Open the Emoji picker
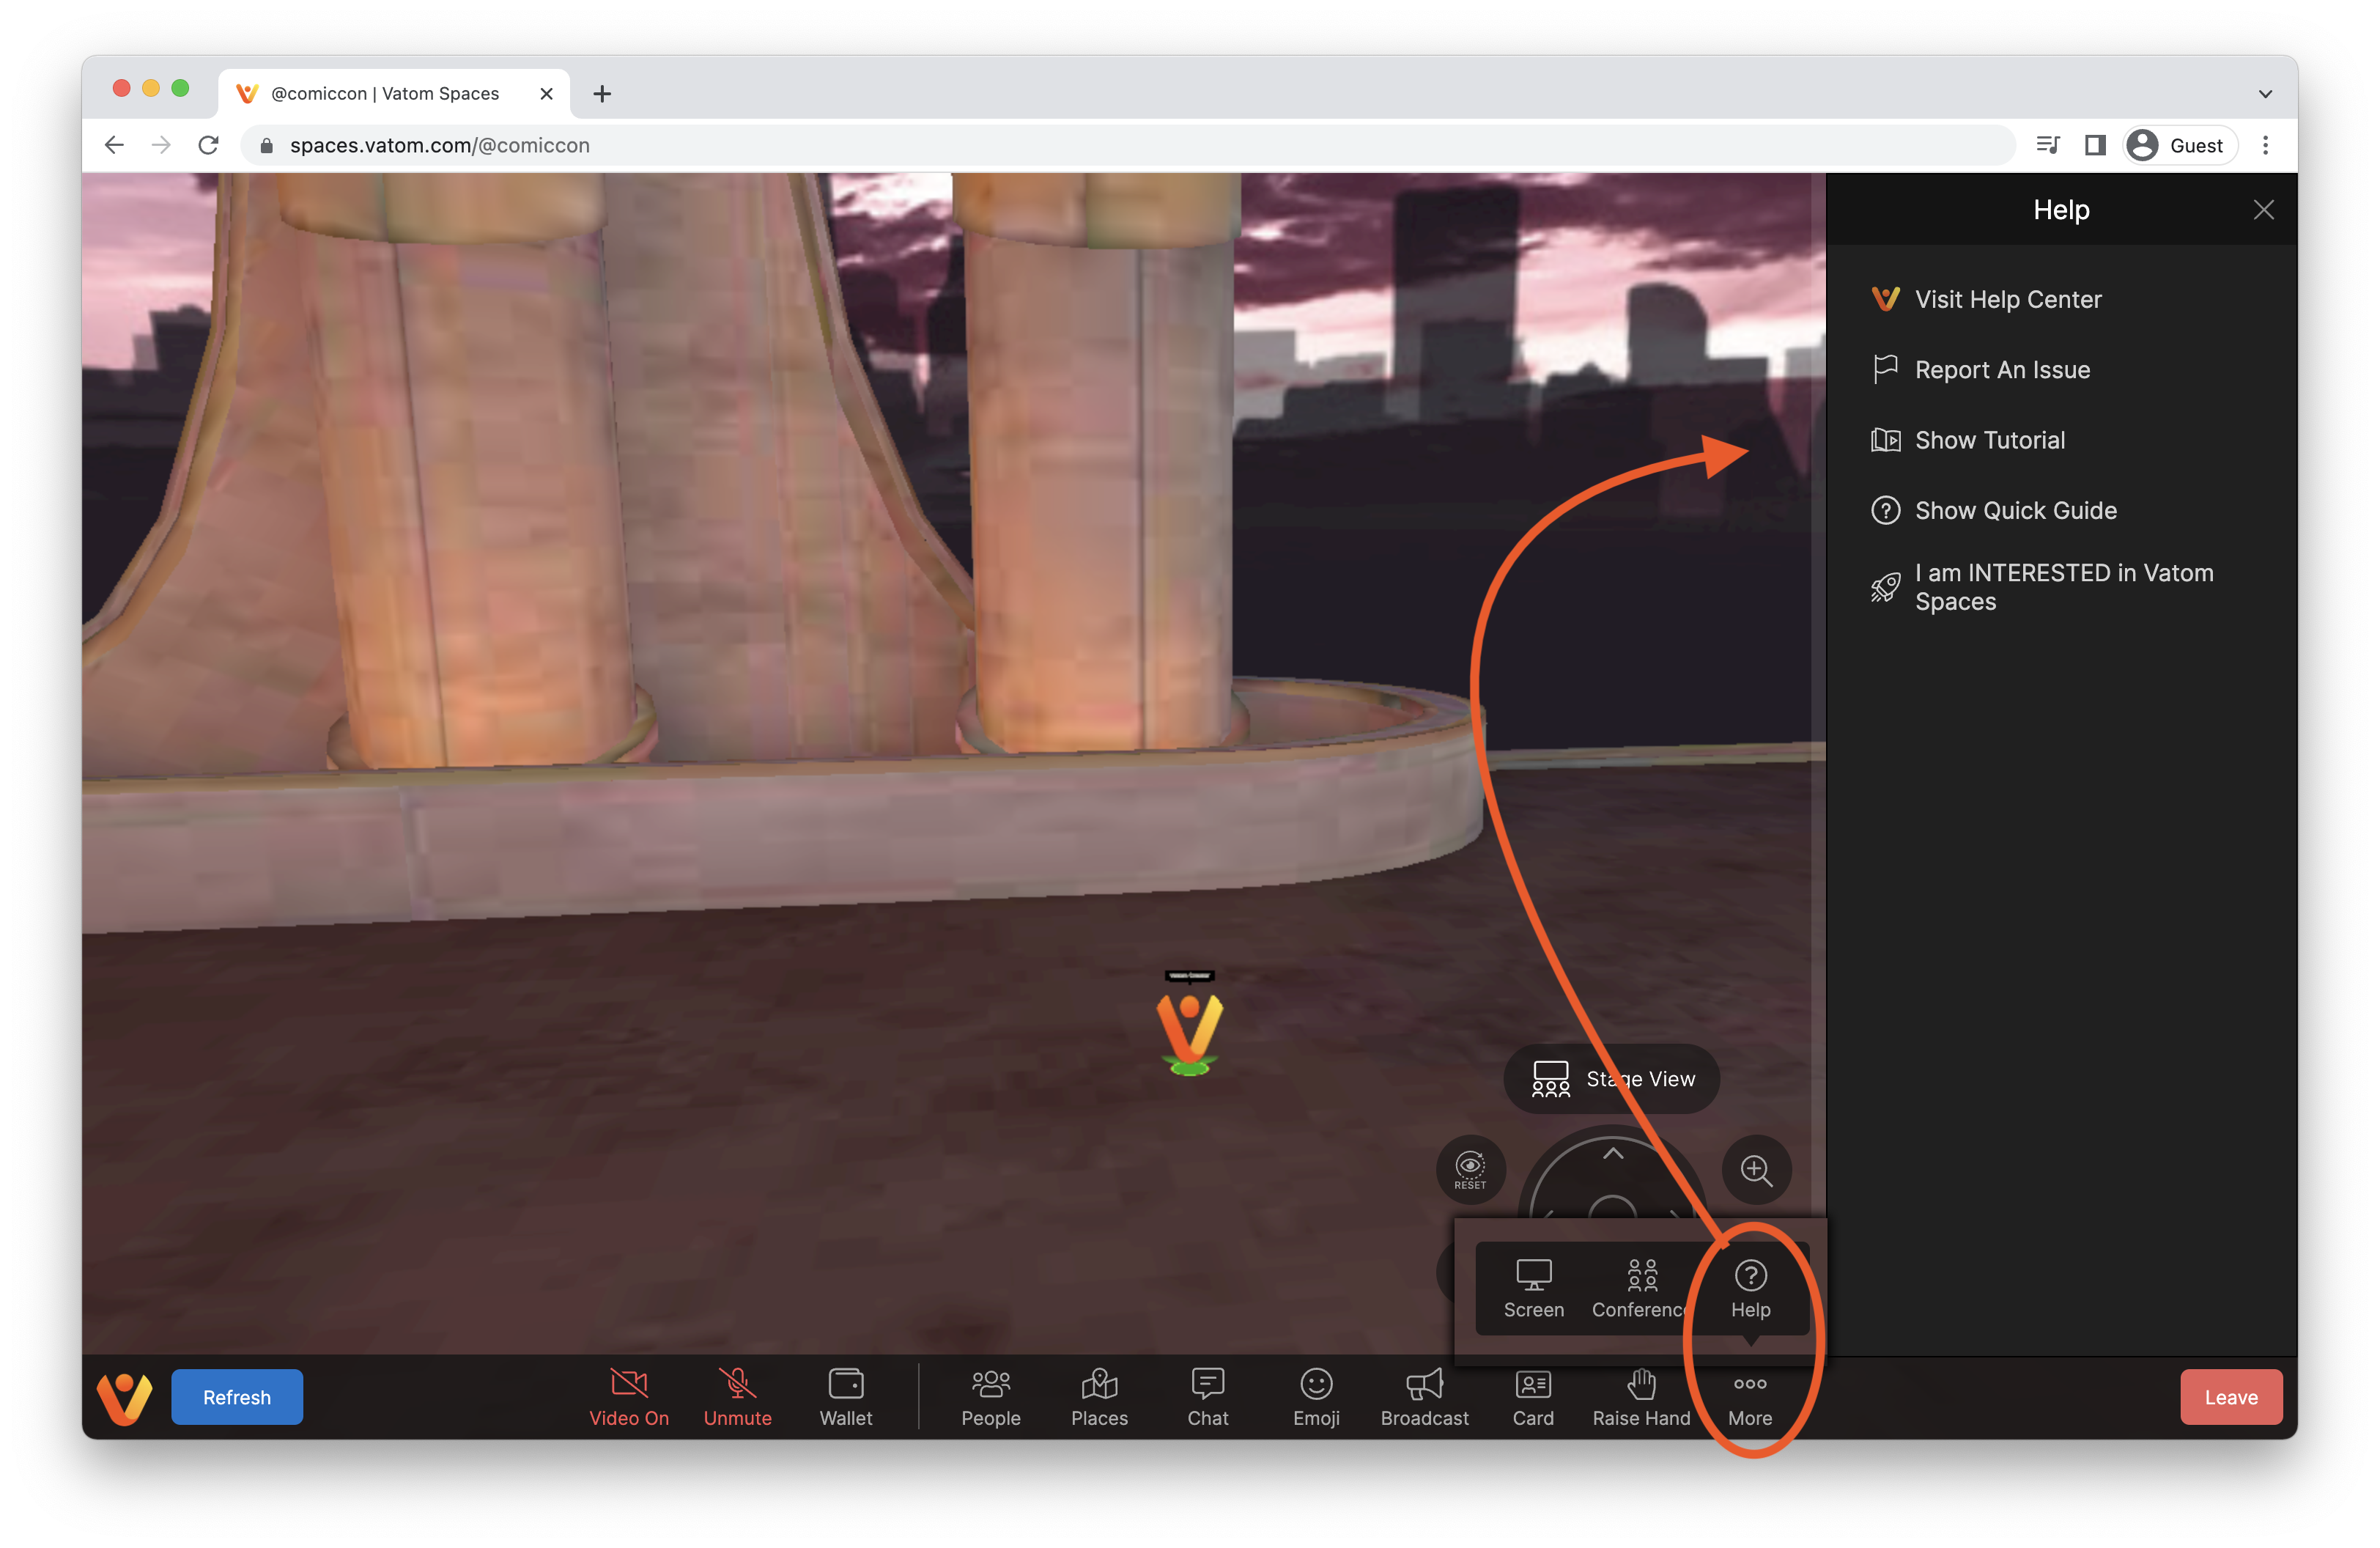 [1316, 1397]
